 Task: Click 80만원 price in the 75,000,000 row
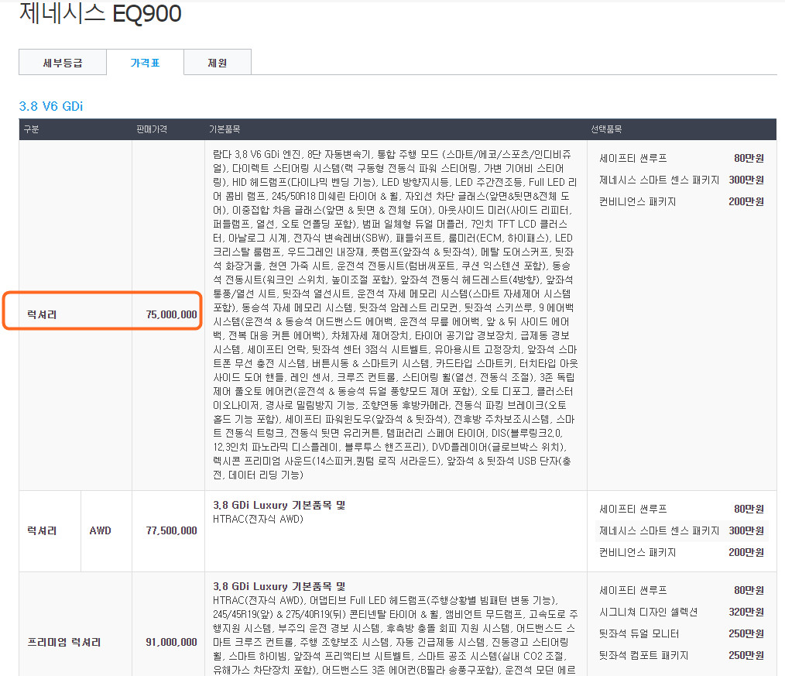pos(749,158)
